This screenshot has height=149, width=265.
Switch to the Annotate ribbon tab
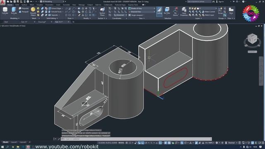point(66,5)
